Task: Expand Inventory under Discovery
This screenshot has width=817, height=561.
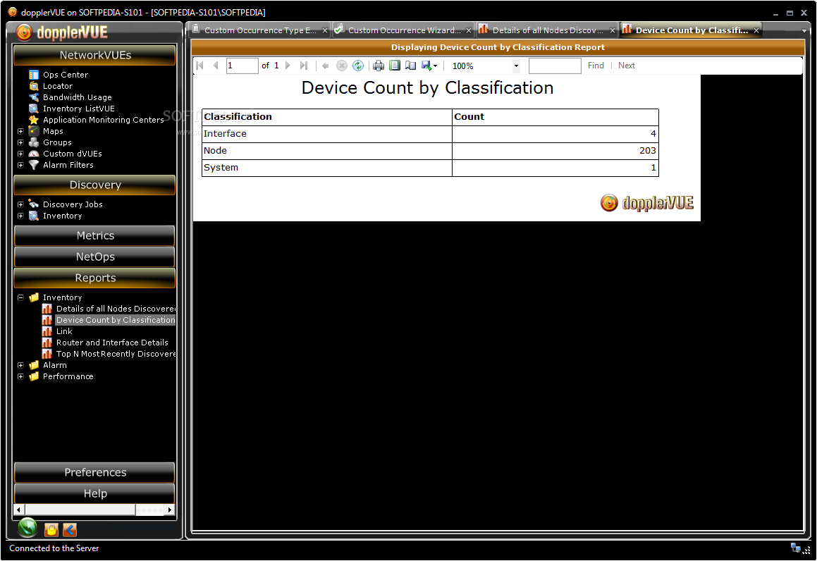Action: (x=20, y=216)
